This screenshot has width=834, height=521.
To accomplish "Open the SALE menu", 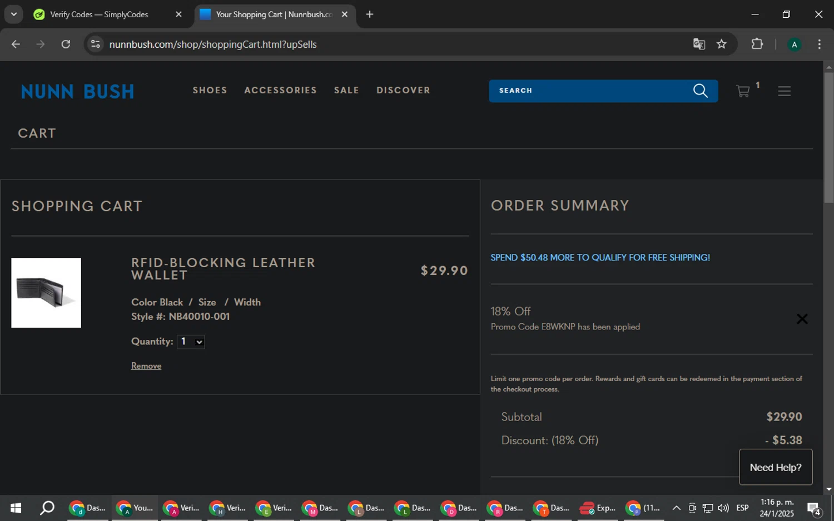I will [x=346, y=90].
